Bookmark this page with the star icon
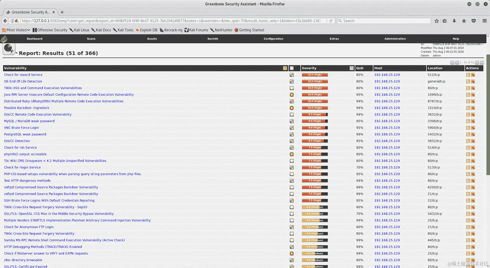Image resolution: width=490 pixels, height=268 pixels. [437, 21]
